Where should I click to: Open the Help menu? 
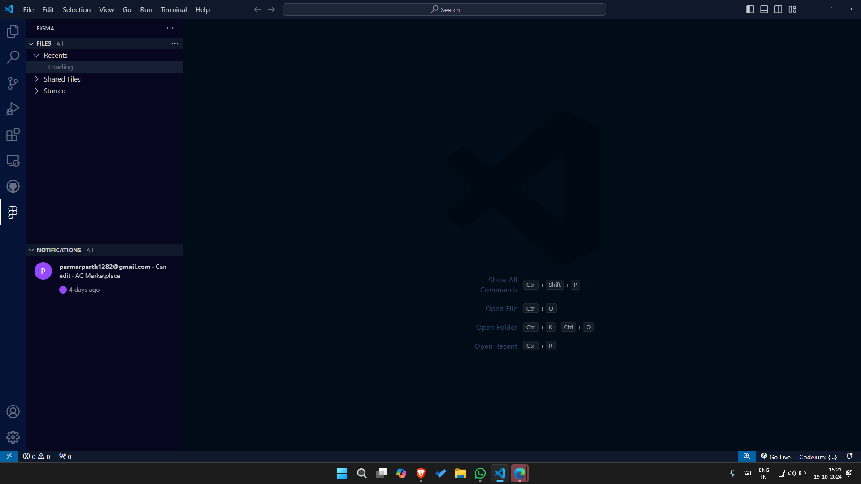pyautogui.click(x=202, y=9)
